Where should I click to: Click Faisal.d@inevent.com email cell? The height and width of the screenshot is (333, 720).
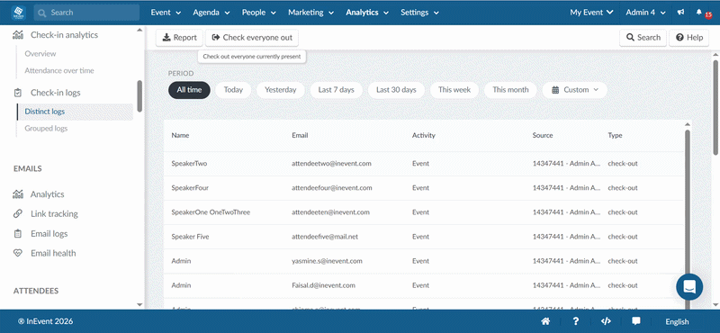[x=324, y=285]
